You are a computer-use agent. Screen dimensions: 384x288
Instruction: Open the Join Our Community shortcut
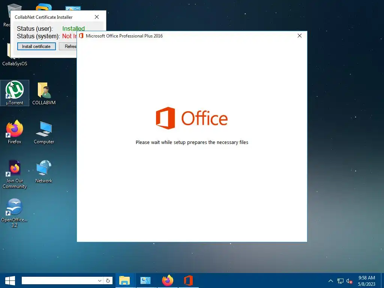pos(15,174)
